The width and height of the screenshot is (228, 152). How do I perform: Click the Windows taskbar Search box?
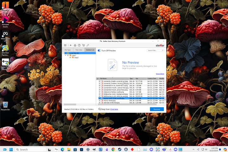coord(30,149)
